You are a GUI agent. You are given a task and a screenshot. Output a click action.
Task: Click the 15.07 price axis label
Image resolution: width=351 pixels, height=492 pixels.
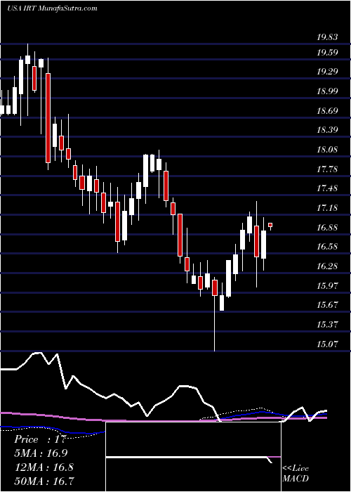(327, 344)
